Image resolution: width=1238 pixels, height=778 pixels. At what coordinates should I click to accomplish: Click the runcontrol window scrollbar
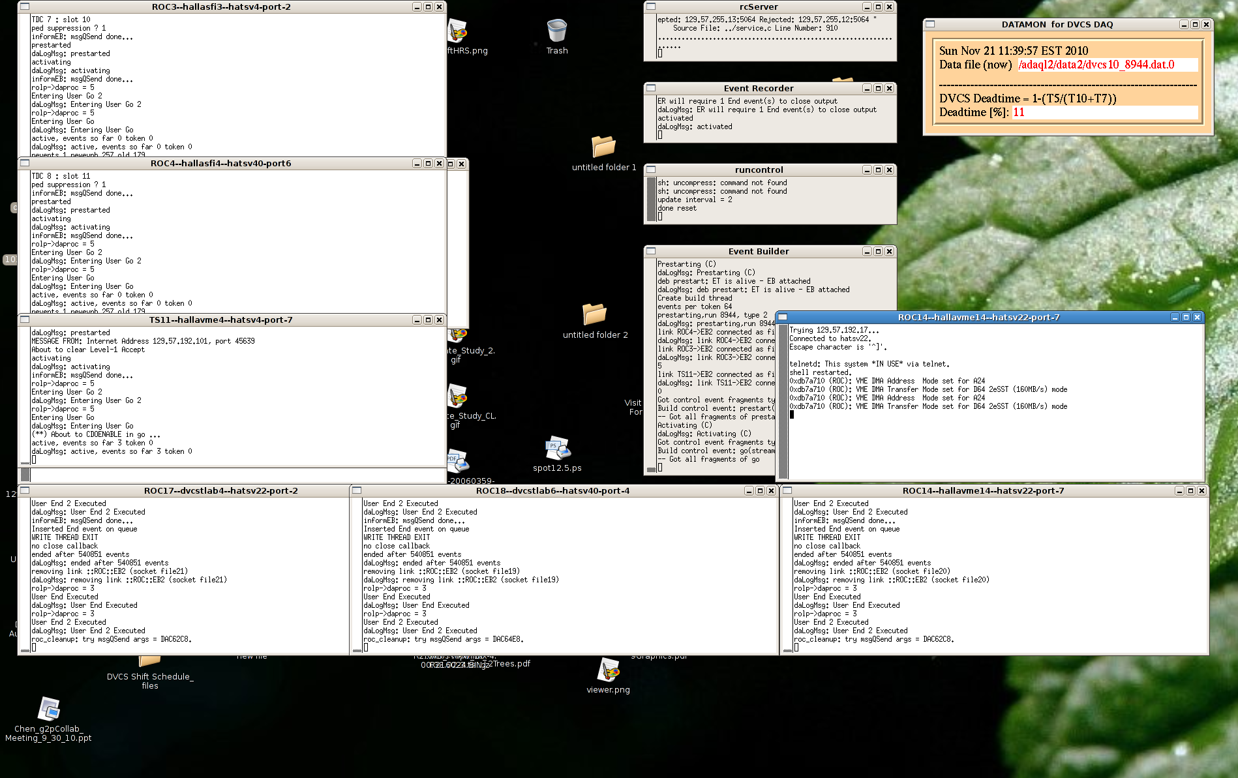(x=651, y=200)
